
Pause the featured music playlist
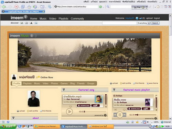click(x=120, y=115)
